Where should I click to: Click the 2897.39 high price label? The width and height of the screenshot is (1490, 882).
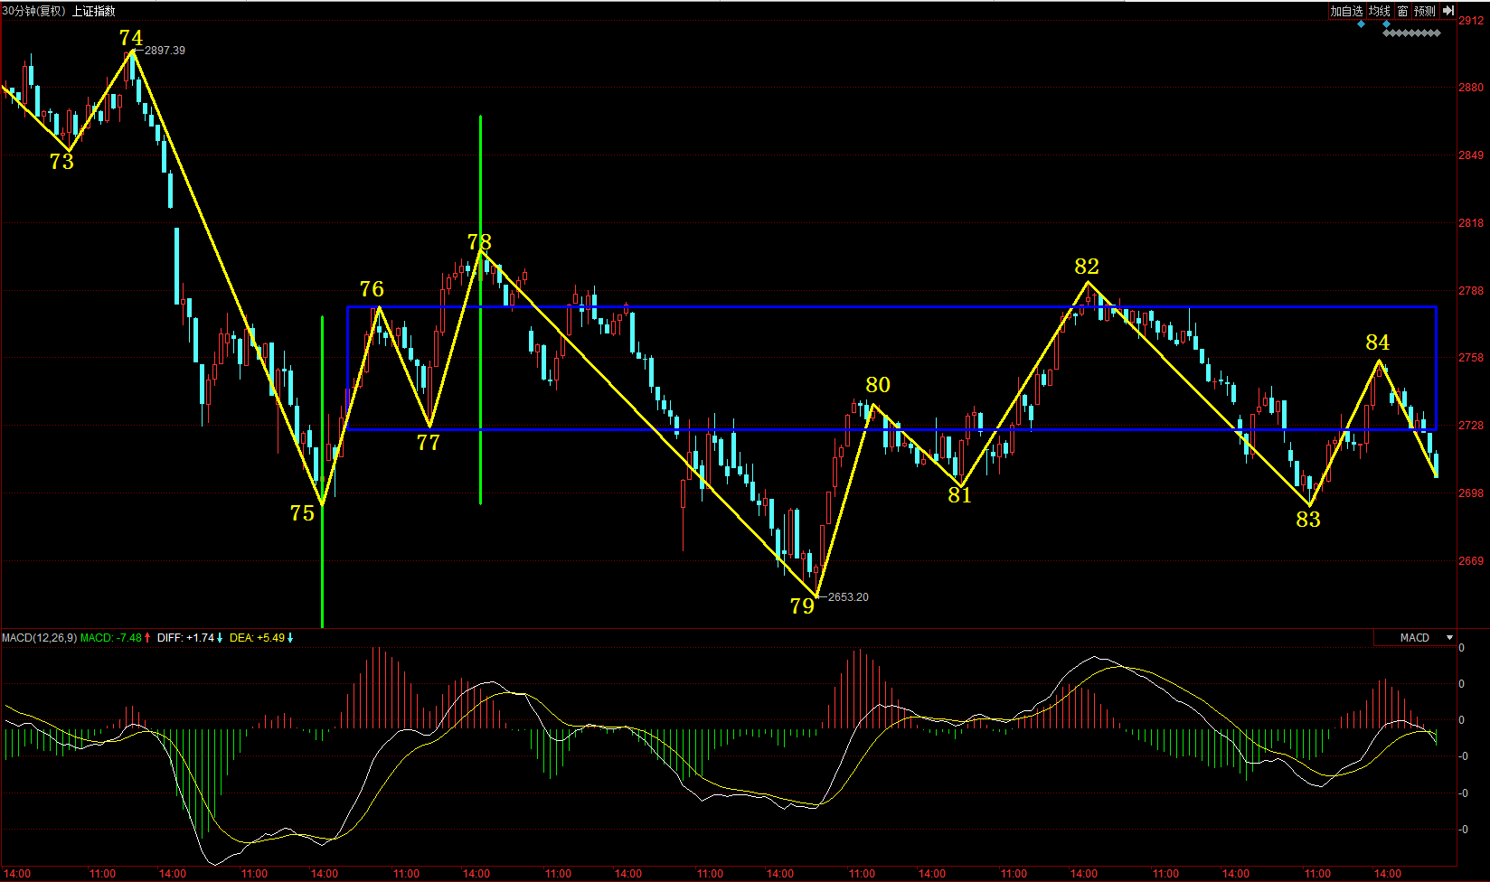pos(165,51)
